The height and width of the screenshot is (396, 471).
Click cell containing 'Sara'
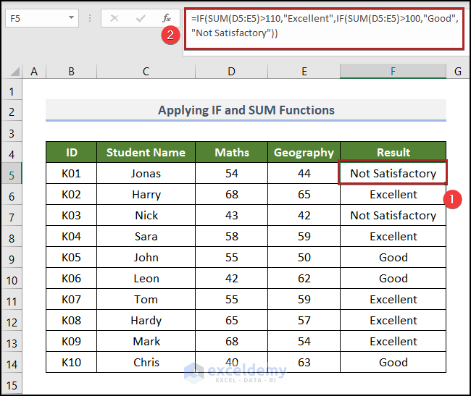(x=146, y=237)
